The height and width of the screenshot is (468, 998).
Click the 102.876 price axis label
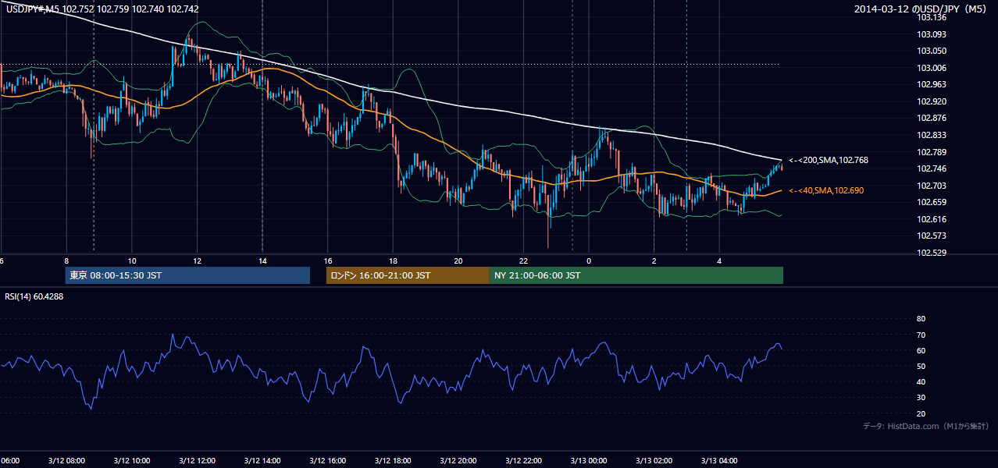(932, 119)
